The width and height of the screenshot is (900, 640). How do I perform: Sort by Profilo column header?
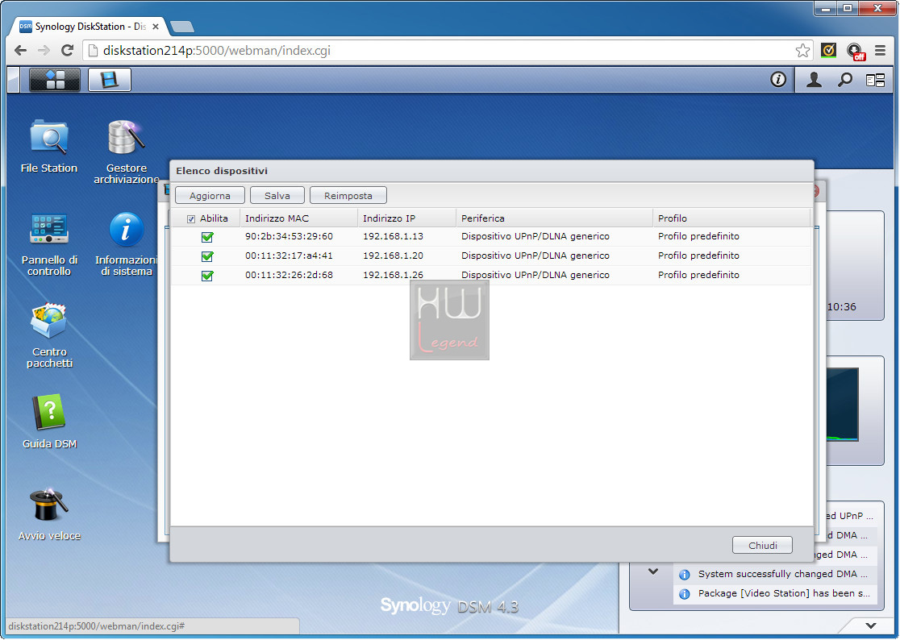tap(731, 218)
